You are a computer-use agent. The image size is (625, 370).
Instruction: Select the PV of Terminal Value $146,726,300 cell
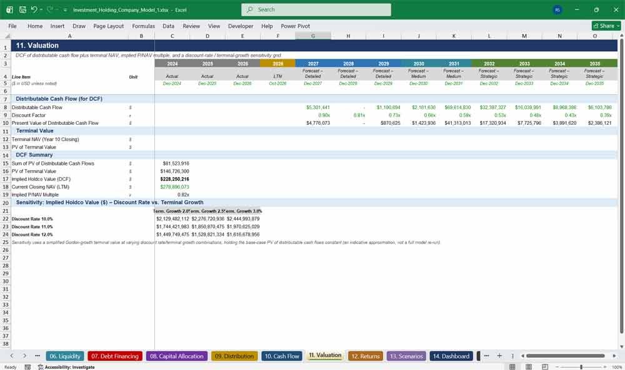click(x=172, y=171)
